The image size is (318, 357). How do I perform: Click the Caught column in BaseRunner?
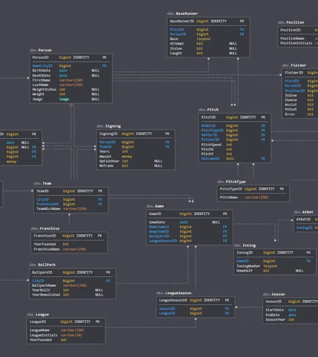[x=208, y=53]
